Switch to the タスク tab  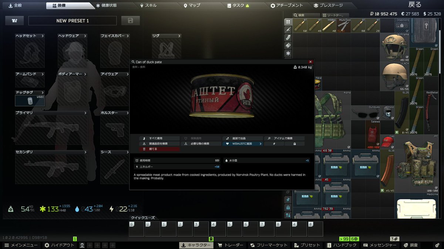coord(238,6)
